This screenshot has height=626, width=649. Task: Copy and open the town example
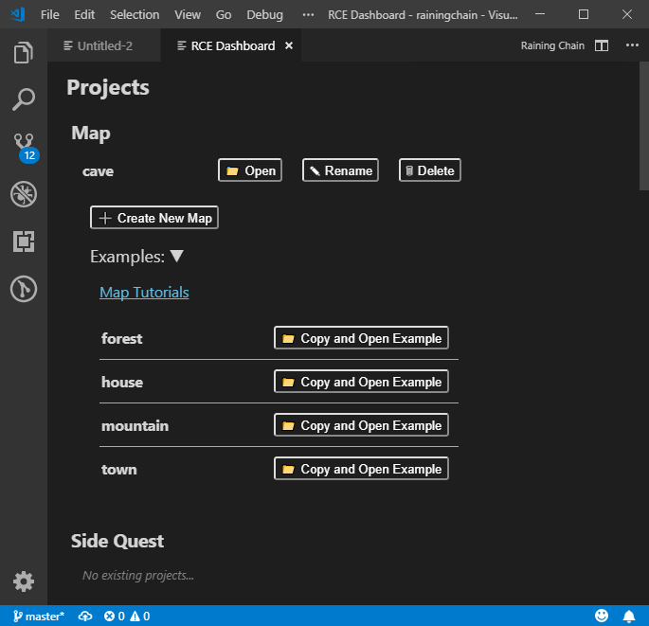361,469
